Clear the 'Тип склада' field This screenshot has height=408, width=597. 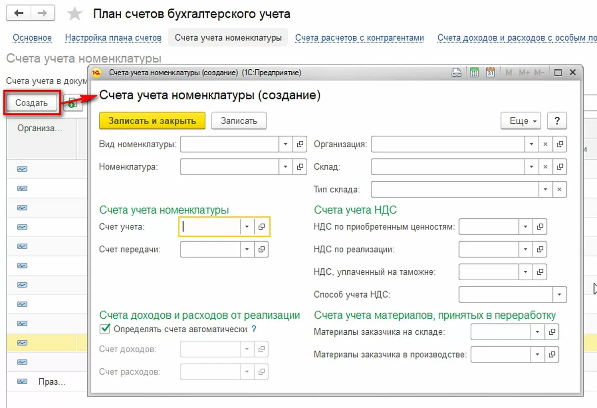(x=559, y=190)
